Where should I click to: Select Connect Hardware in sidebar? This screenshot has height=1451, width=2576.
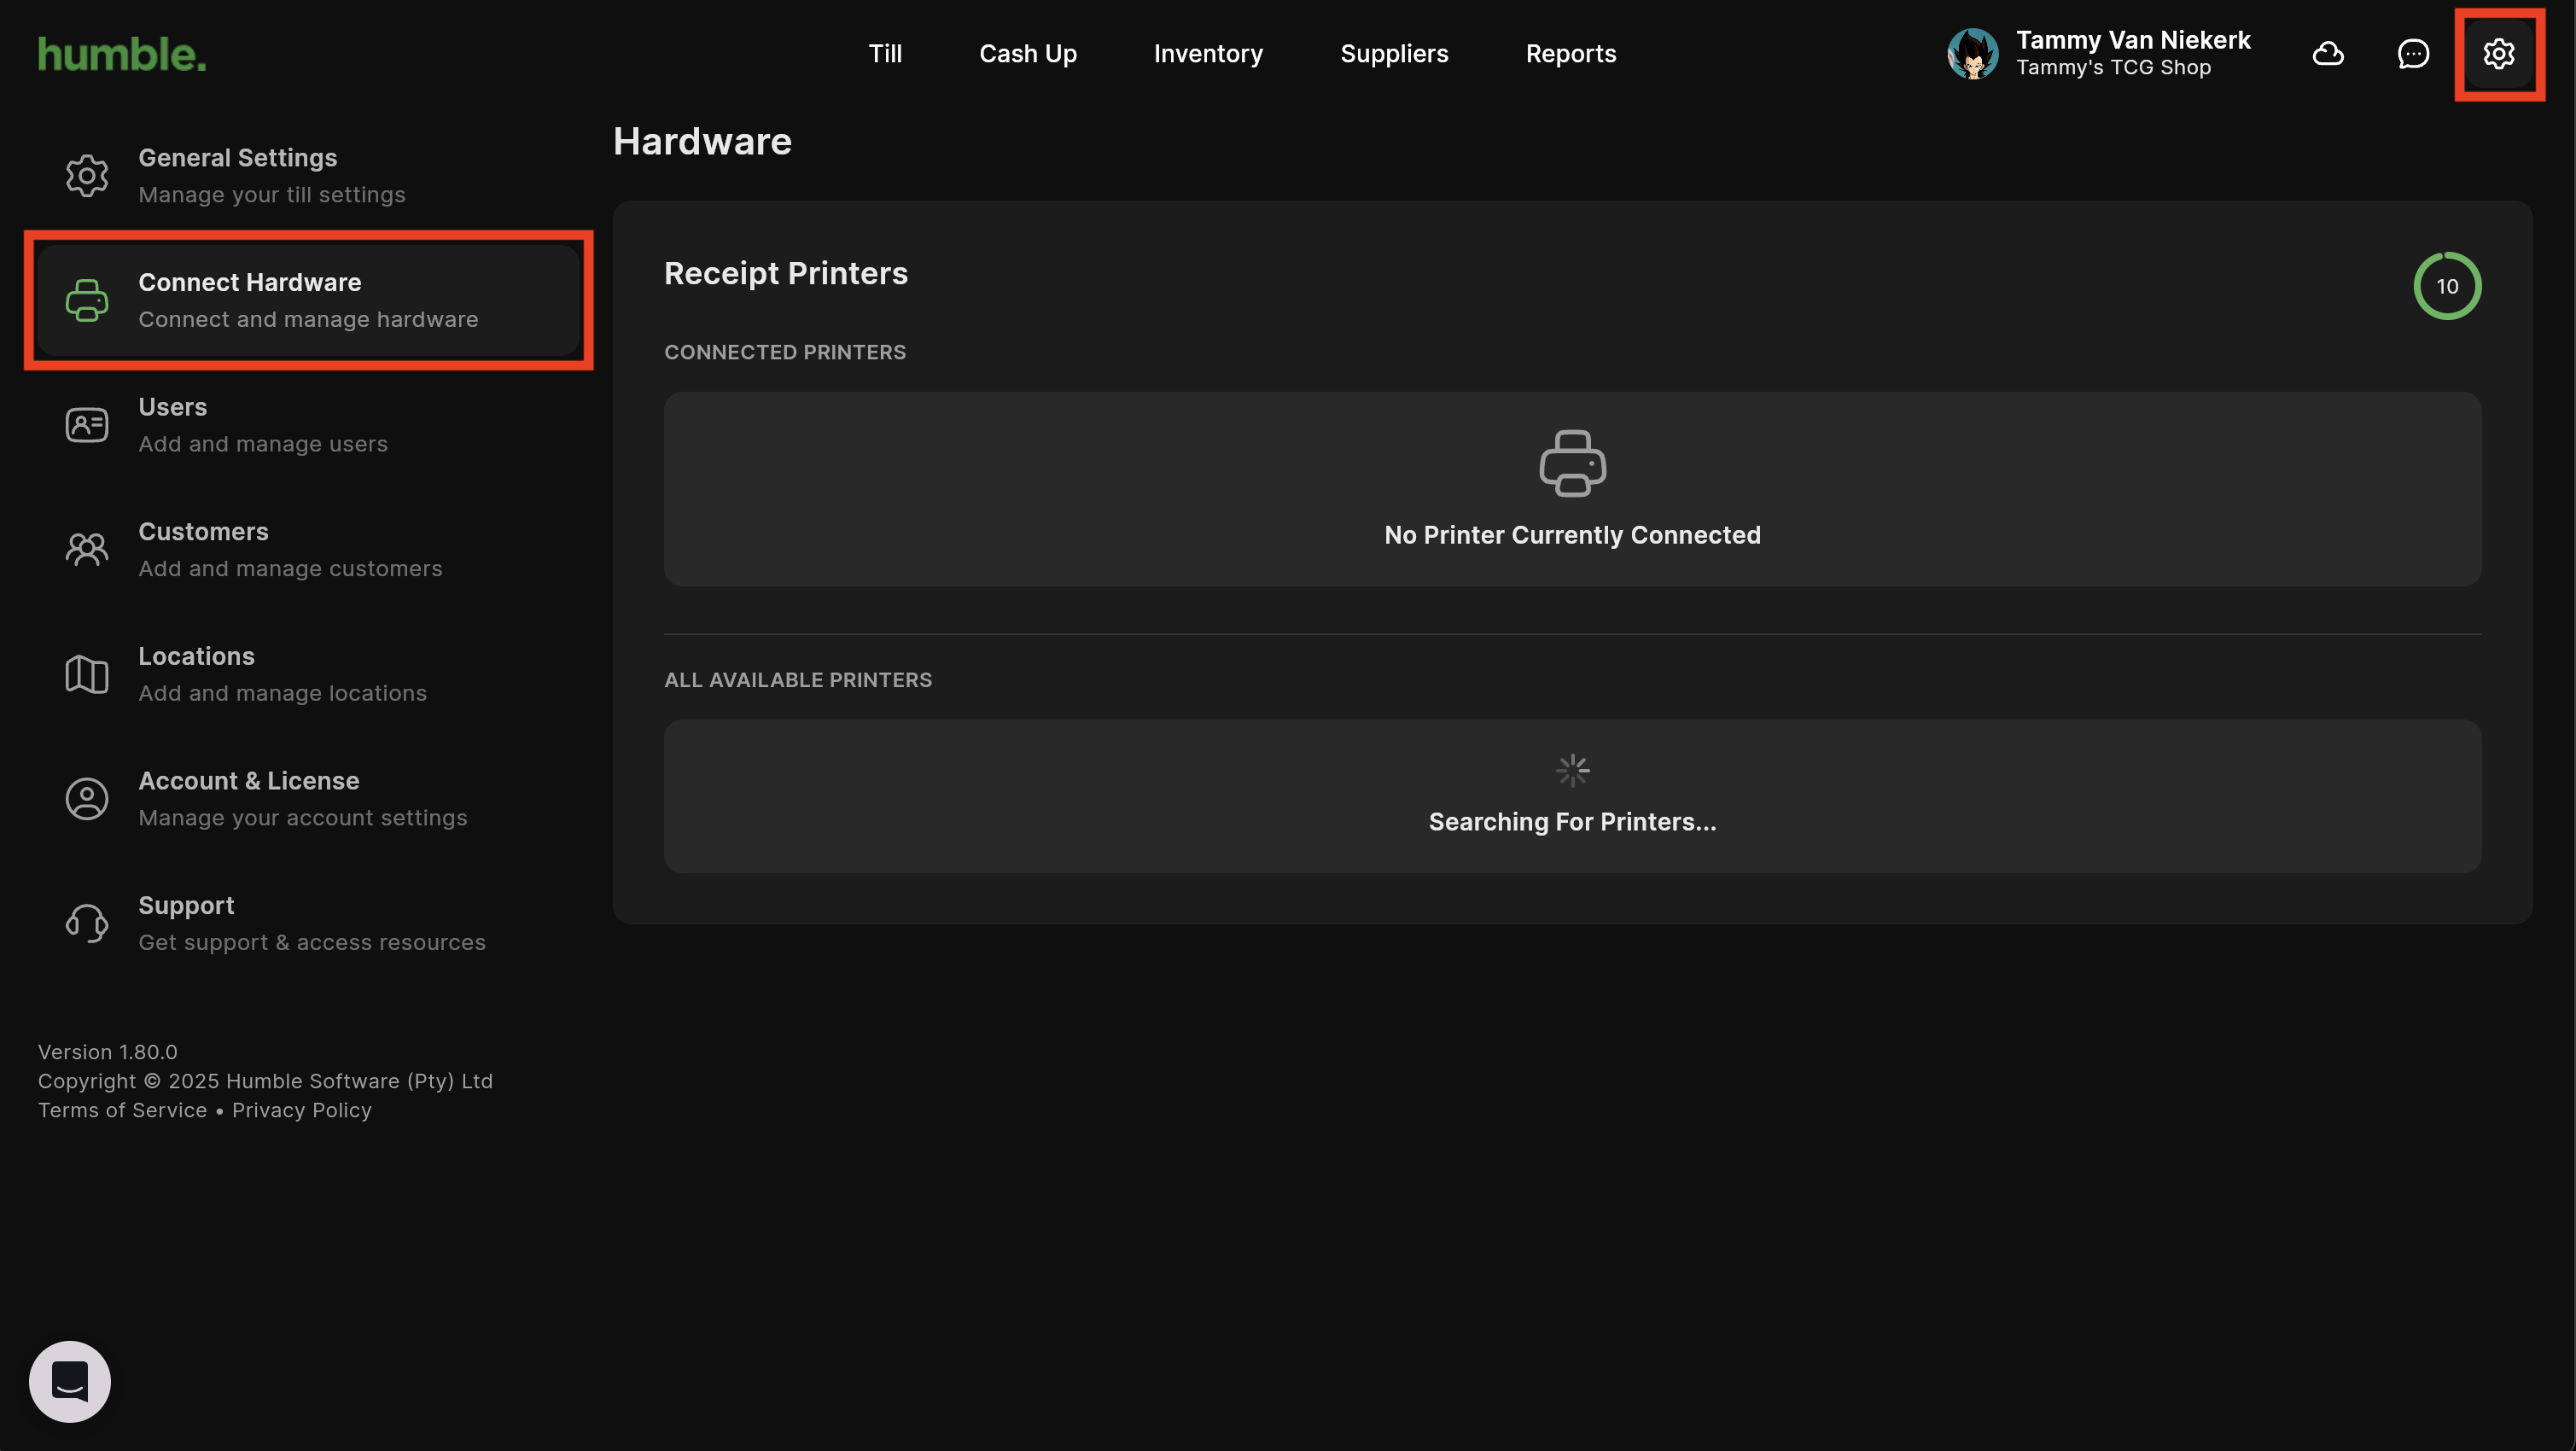coord(308,300)
